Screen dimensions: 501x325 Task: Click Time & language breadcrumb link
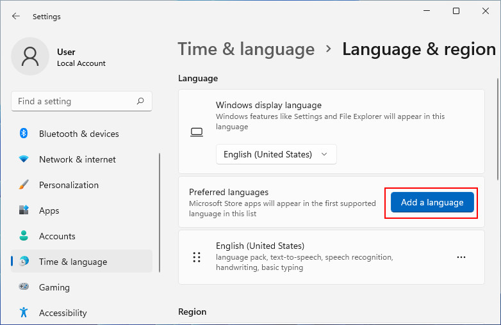[x=246, y=49]
